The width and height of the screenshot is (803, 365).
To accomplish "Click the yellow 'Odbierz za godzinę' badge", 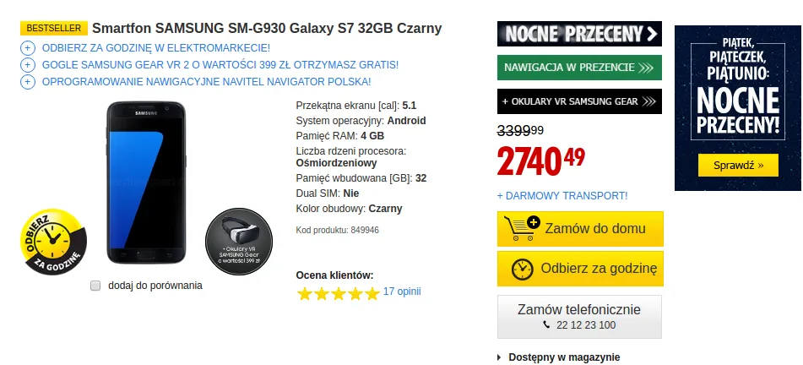I will (x=53, y=242).
